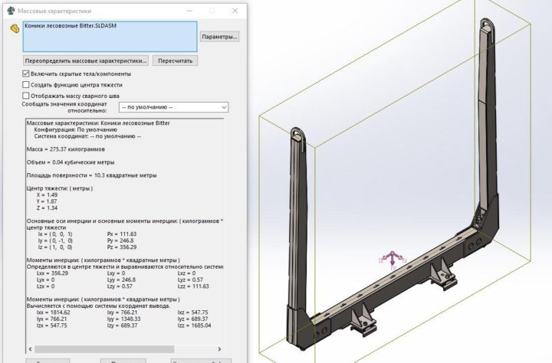This screenshot has height=363, width=552.
Task: Enable Создать функцию центра тяжести checkbox
Action: point(27,84)
